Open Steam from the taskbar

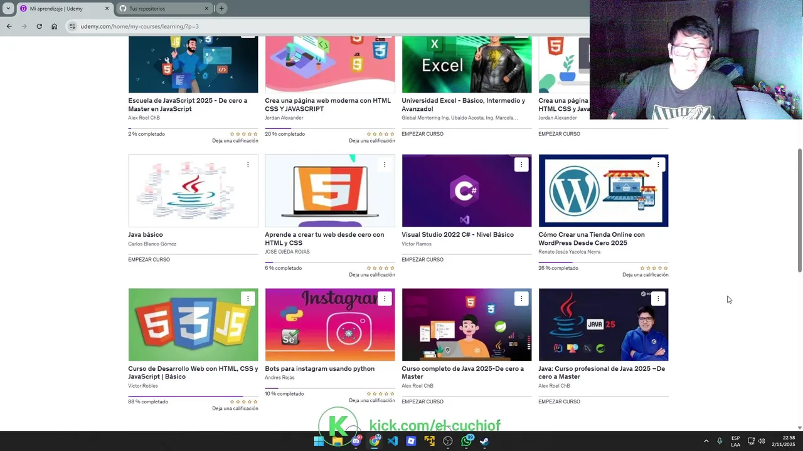point(485,441)
